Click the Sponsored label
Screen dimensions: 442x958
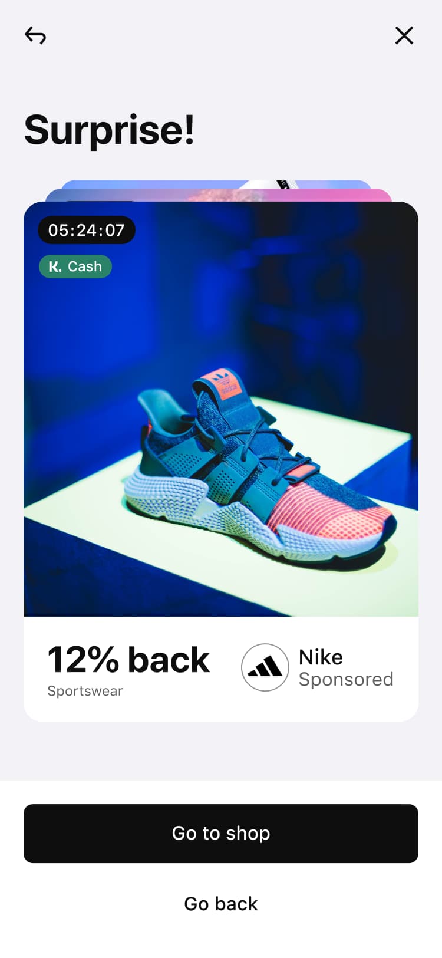(x=346, y=679)
